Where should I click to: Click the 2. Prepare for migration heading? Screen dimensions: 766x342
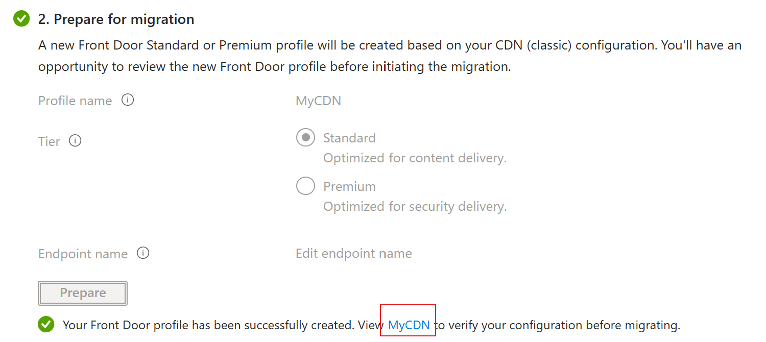point(115,19)
